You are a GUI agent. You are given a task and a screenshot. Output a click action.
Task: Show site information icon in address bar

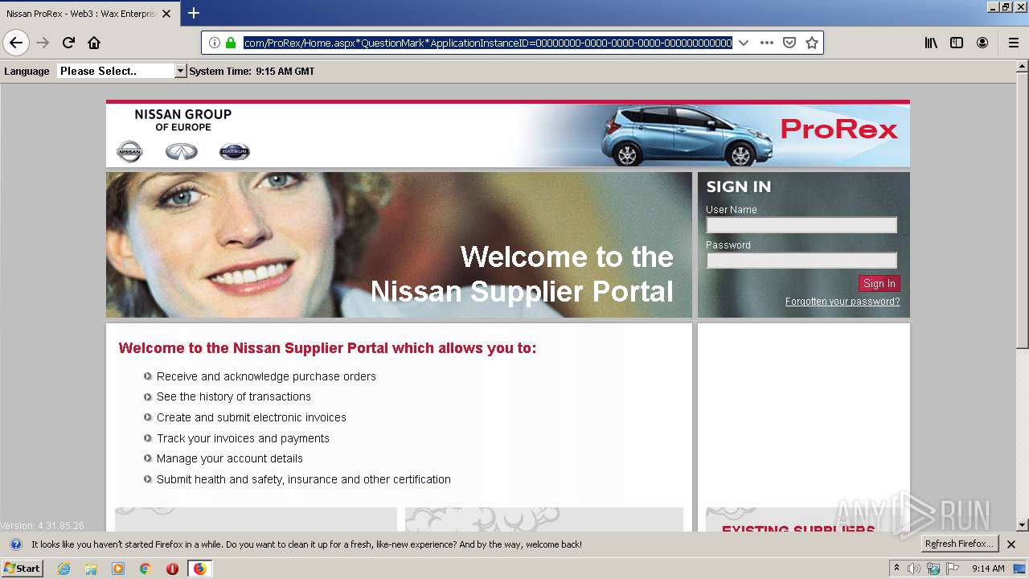[x=214, y=43]
